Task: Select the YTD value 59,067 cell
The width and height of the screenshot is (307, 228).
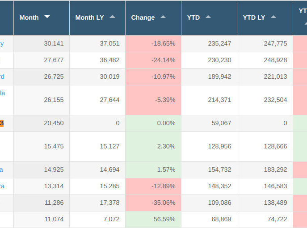Action: coord(209,123)
